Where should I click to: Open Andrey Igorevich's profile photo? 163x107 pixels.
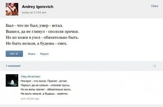12,9
